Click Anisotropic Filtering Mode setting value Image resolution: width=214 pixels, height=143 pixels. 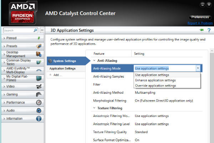tap(152, 116)
